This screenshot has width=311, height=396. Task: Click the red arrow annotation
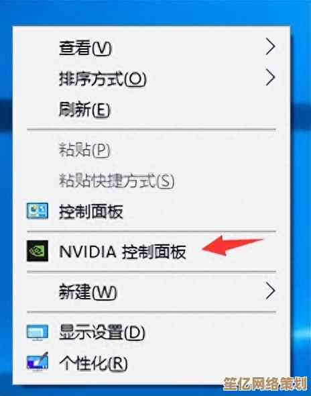coord(233,246)
